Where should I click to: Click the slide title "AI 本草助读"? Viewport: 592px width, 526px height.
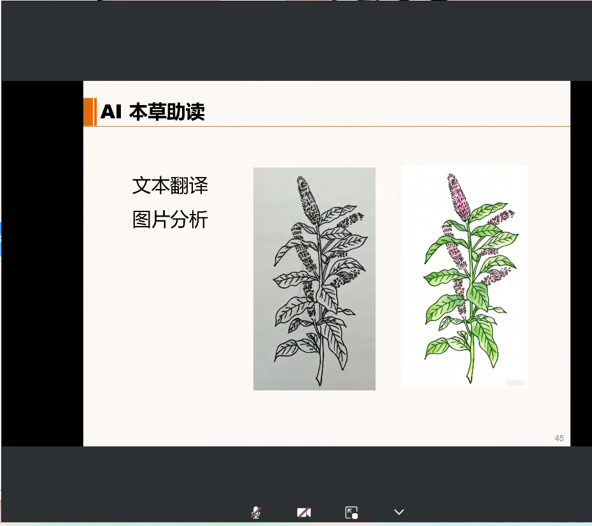[153, 113]
